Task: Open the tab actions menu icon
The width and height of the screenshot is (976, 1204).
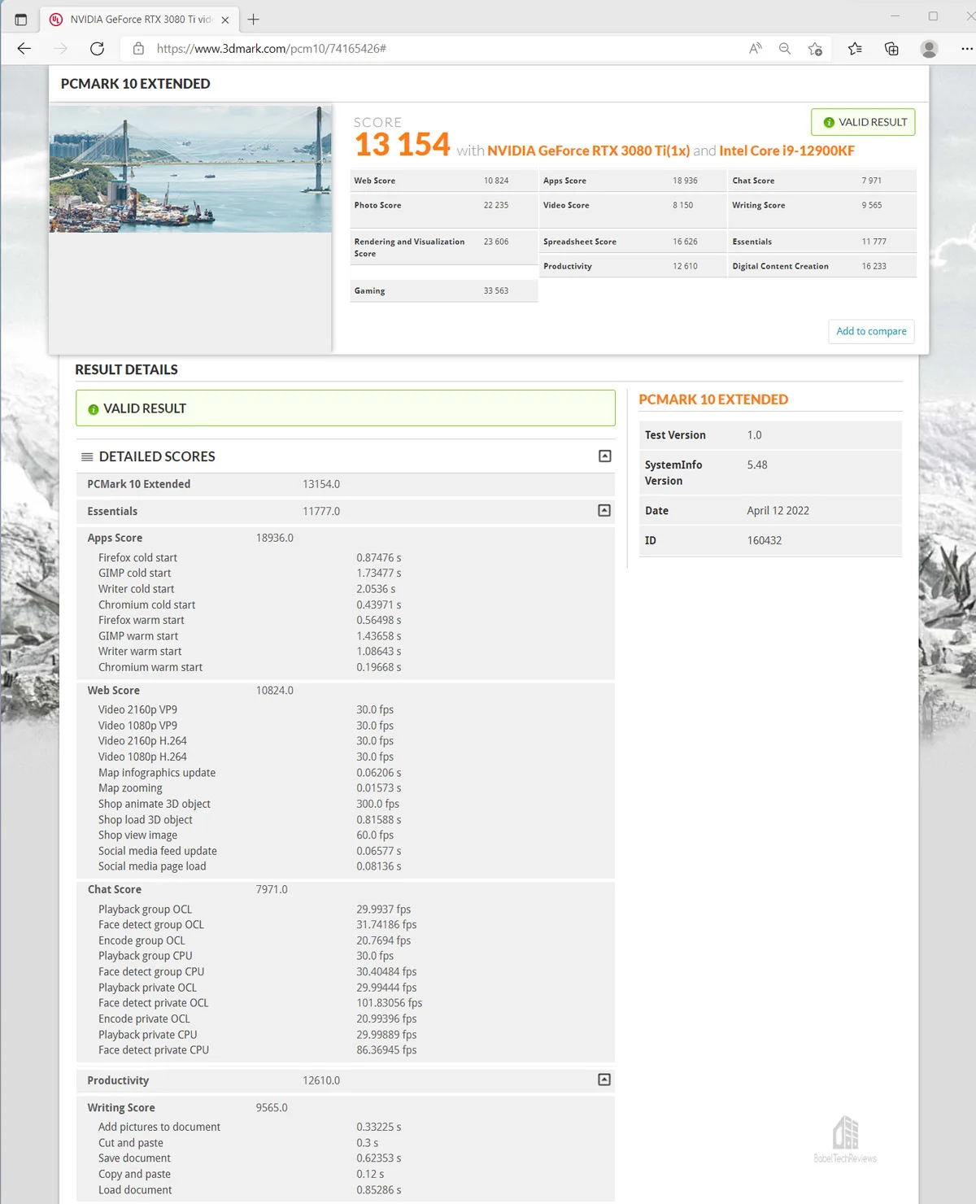Action: coord(21,20)
